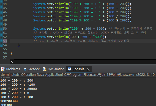Click the Korean comment on line 51
156x106 pixels.
[x=89, y=33]
